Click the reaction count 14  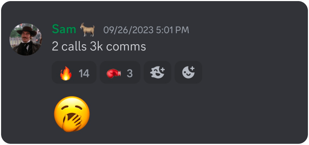(84, 73)
